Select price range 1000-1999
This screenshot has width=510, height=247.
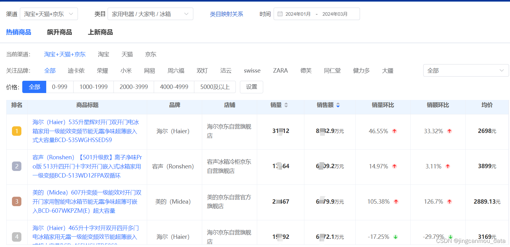[x=94, y=87]
